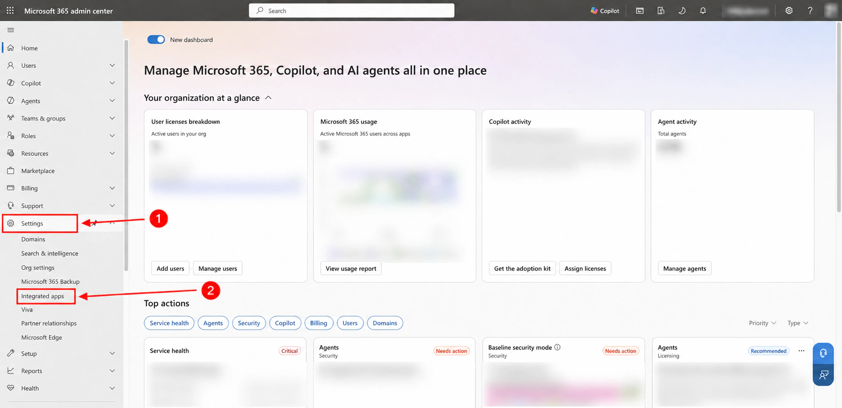This screenshot has width=842, height=408.
Task: Click the Settings gear icon in sidebar
Action: (x=11, y=223)
